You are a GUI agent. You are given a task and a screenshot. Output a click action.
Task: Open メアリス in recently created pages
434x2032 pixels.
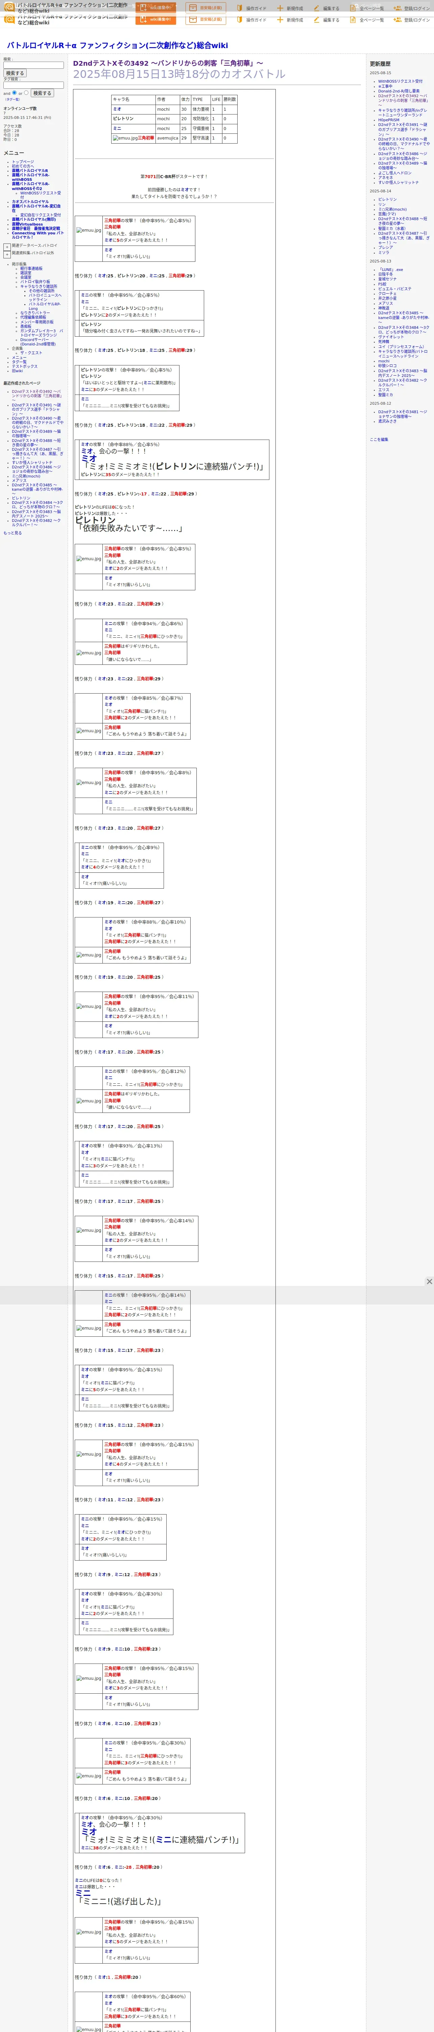click(x=19, y=480)
